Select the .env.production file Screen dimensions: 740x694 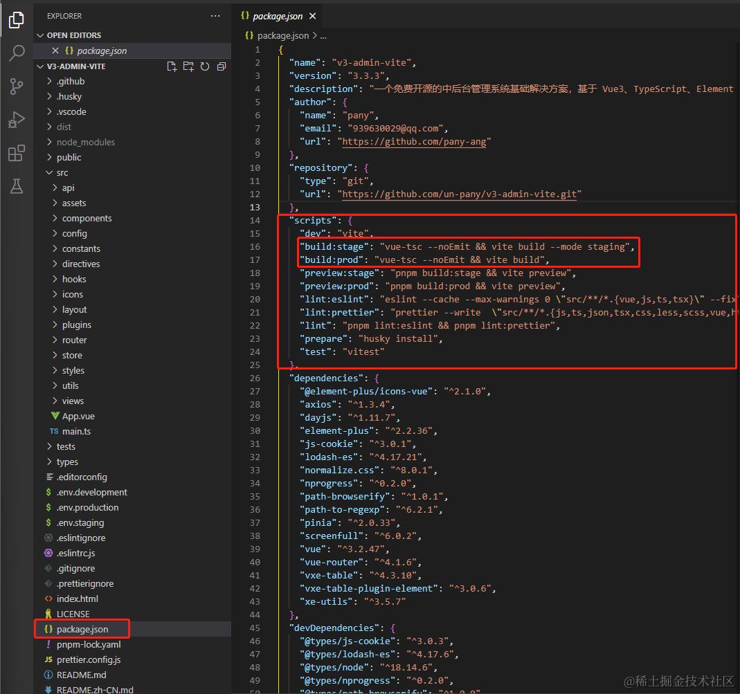pyautogui.click(x=89, y=507)
